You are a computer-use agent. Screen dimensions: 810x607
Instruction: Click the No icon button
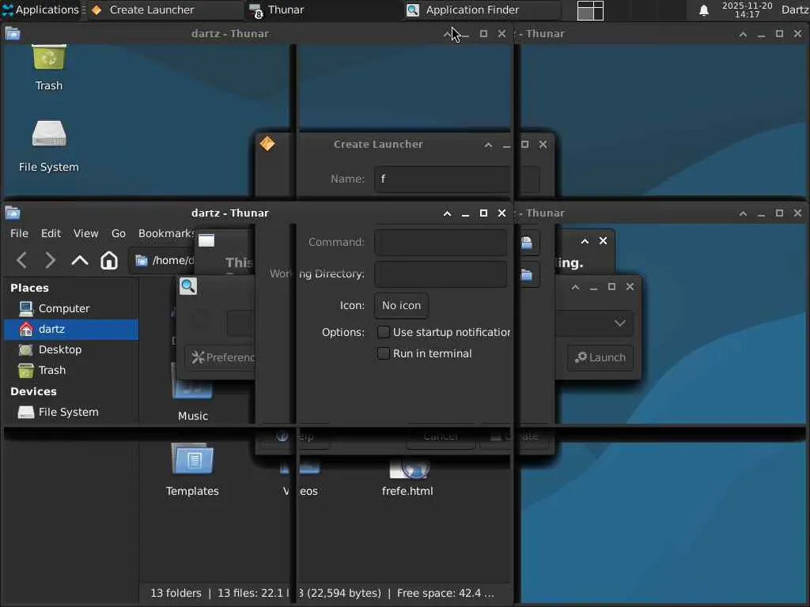pos(401,306)
